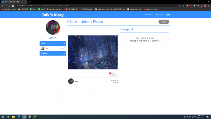211x119 pixels.
Task: Show hidden system tray icons
Action: tap(182, 117)
